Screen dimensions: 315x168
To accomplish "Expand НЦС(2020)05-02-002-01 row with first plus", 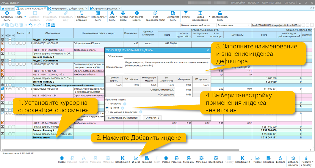I will [7, 89].
